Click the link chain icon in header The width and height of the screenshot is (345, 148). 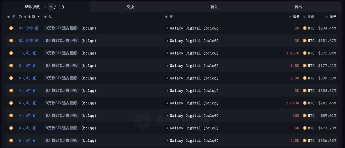(x=13, y=17)
